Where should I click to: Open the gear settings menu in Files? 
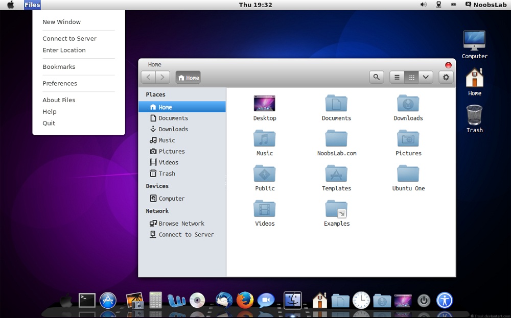coord(446,77)
